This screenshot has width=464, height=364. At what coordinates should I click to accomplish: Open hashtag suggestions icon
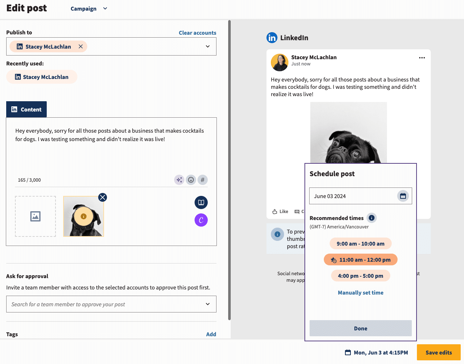click(x=203, y=180)
